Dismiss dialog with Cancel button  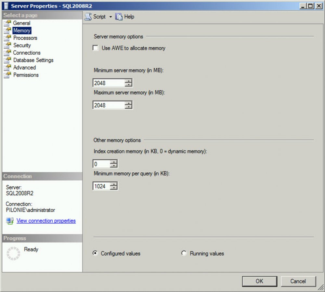298,281
